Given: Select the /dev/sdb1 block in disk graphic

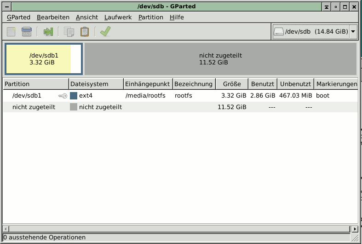Looking at the screenshot, I should pos(44,58).
